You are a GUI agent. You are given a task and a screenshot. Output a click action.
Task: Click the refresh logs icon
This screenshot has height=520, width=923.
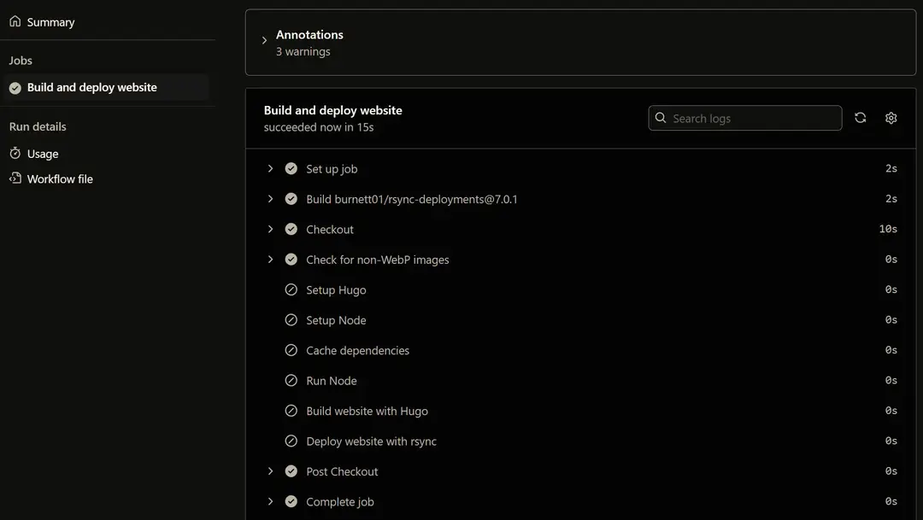tap(860, 118)
